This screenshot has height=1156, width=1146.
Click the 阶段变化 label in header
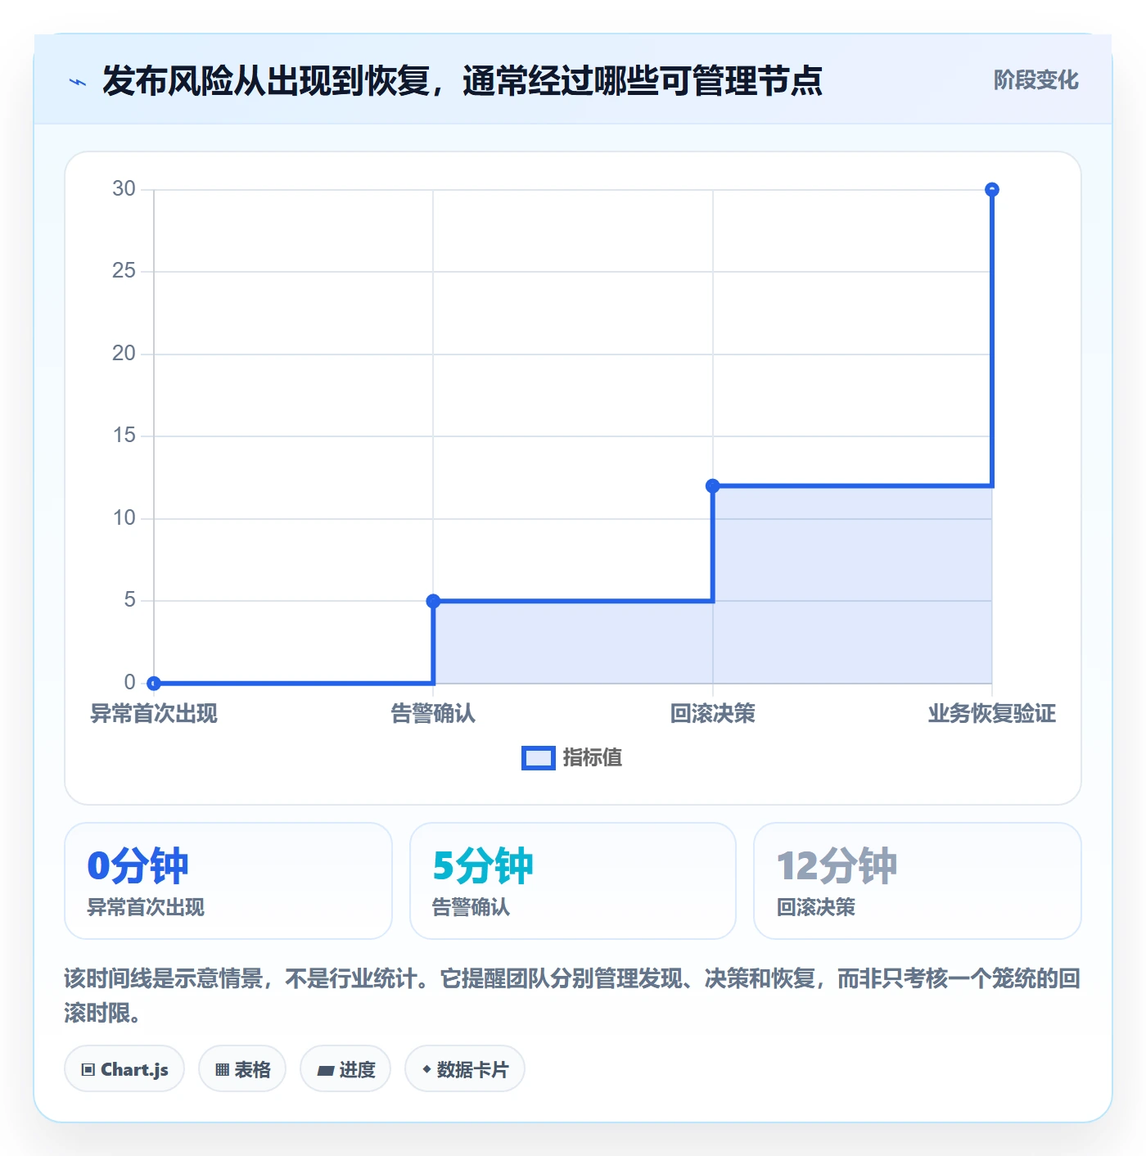coord(1035,80)
